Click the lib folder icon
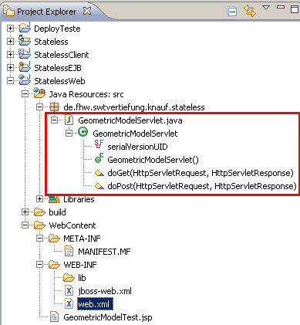The width and height of the screenshot is (300, 325). coord(69,278)
